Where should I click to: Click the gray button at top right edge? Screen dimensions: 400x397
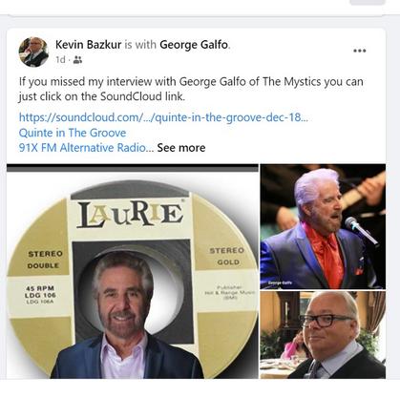pos(368,2)
